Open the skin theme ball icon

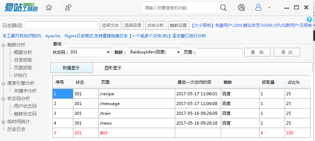tap(241, 7)
